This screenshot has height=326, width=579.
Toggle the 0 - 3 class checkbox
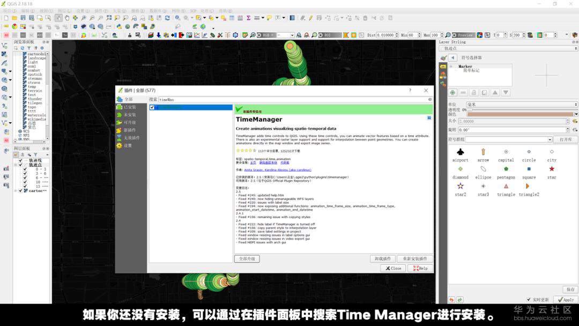pyautogui.click(x=25, y=169)
